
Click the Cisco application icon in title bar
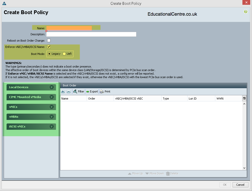[4, 3]
